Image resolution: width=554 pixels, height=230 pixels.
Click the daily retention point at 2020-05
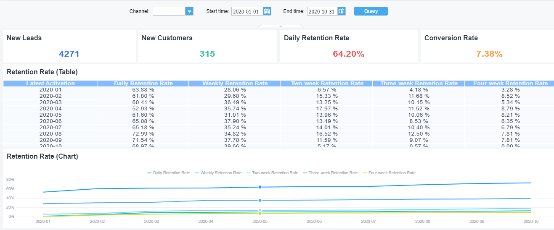(x=260, y=187)
